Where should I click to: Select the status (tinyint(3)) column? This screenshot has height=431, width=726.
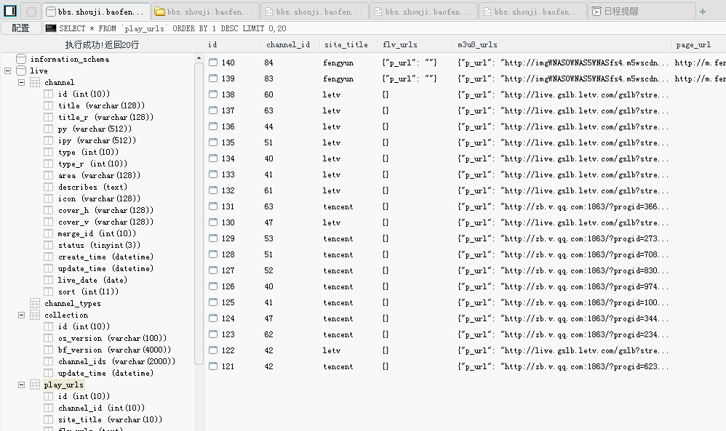(99, 245)
